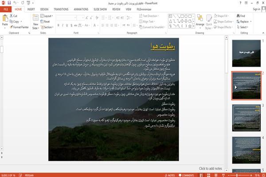Open the FILE tab

6,9
